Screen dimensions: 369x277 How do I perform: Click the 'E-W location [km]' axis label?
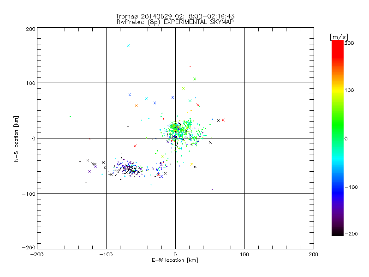(x=175, y=260)
